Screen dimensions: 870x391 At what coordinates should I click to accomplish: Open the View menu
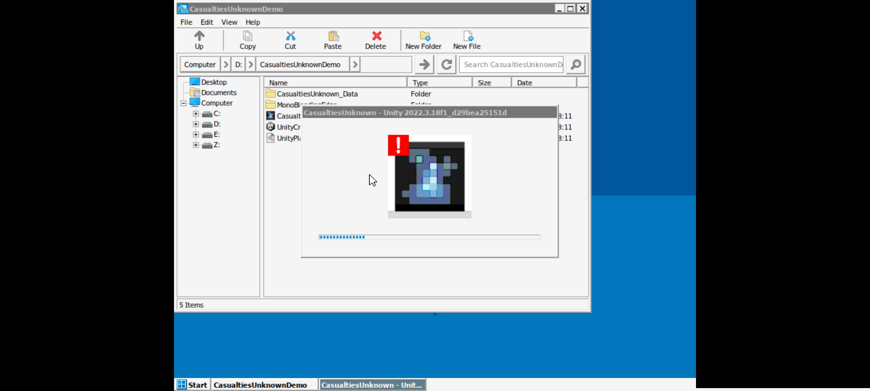click(x=229, y=22)
